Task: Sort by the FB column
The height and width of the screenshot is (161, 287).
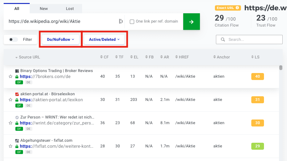Action: [x=150, y=57]
